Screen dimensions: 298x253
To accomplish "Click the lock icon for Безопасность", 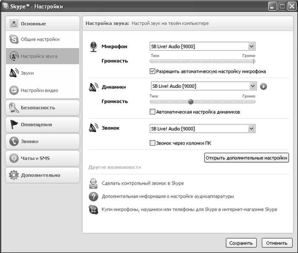I will click(14, 108).
